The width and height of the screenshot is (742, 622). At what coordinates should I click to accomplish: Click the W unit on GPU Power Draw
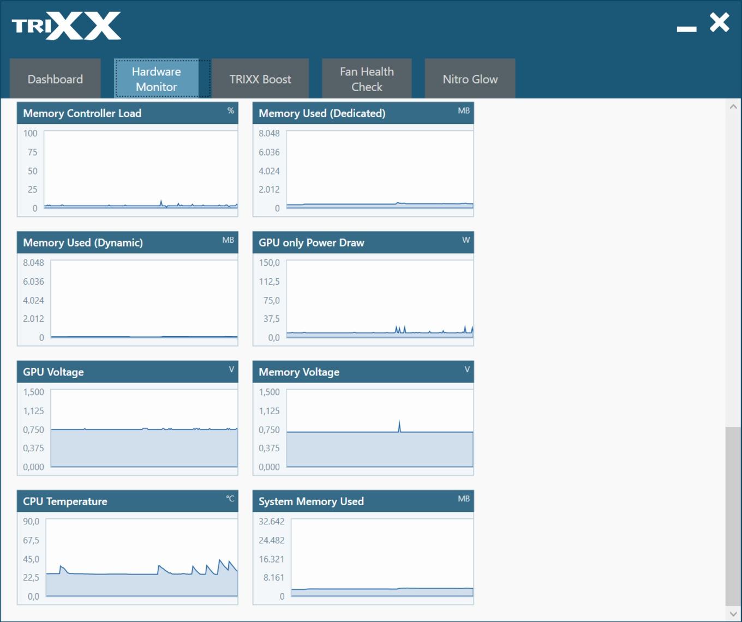coord(466,240)
